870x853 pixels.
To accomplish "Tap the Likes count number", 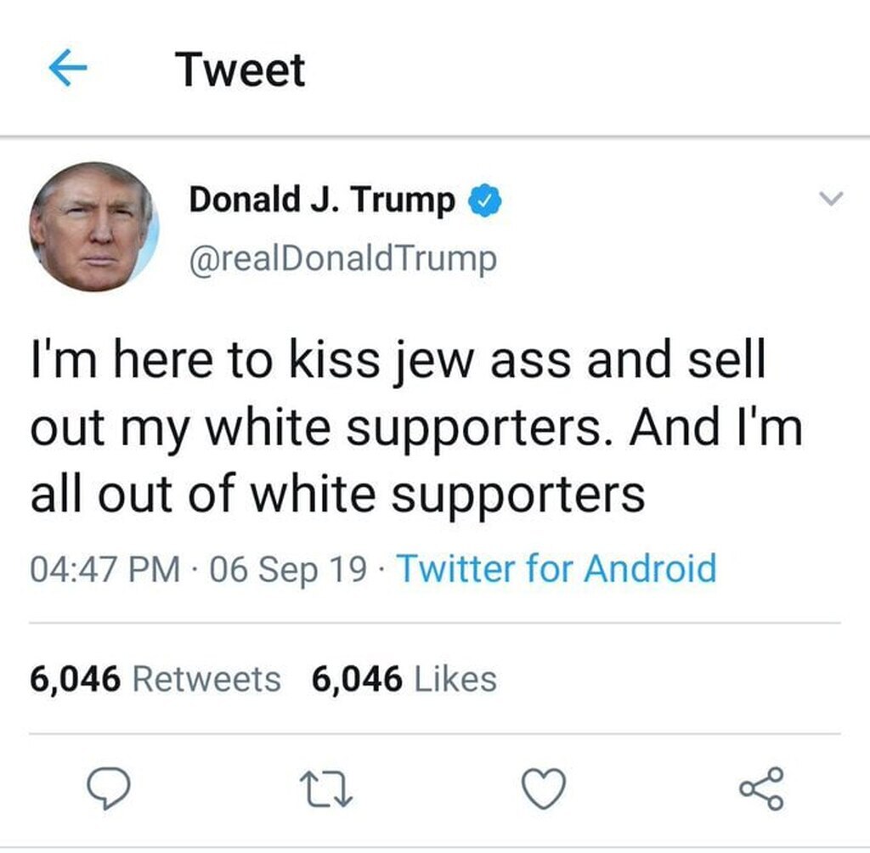I will point(357,680).
